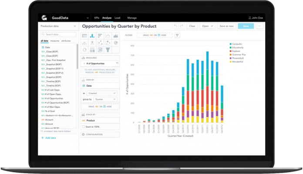Open the Manage menu item
303x174 pixels.
tap(131, 18)
